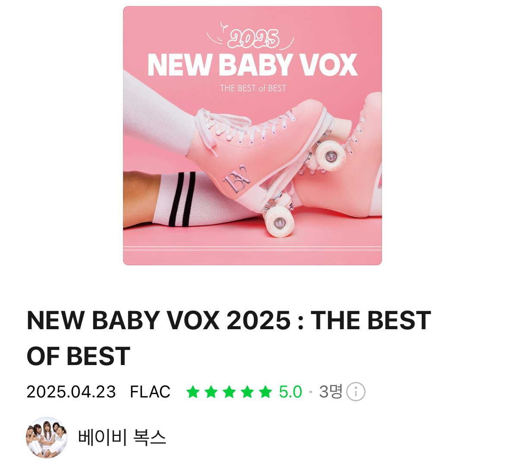Click the FLAC format label

pyautogui.click(x=150, y=392)
